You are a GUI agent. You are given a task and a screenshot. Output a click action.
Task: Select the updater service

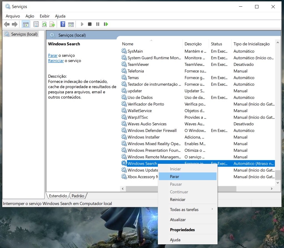tap(198, 91)
